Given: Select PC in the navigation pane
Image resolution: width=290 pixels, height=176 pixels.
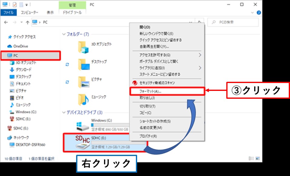Looking at the screenshot, I should click(31, 56).
